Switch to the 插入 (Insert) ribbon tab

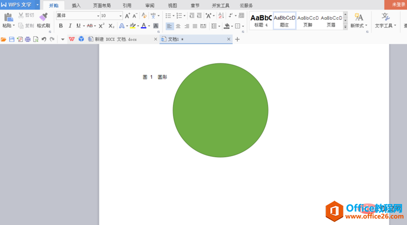tap(76, 5)
